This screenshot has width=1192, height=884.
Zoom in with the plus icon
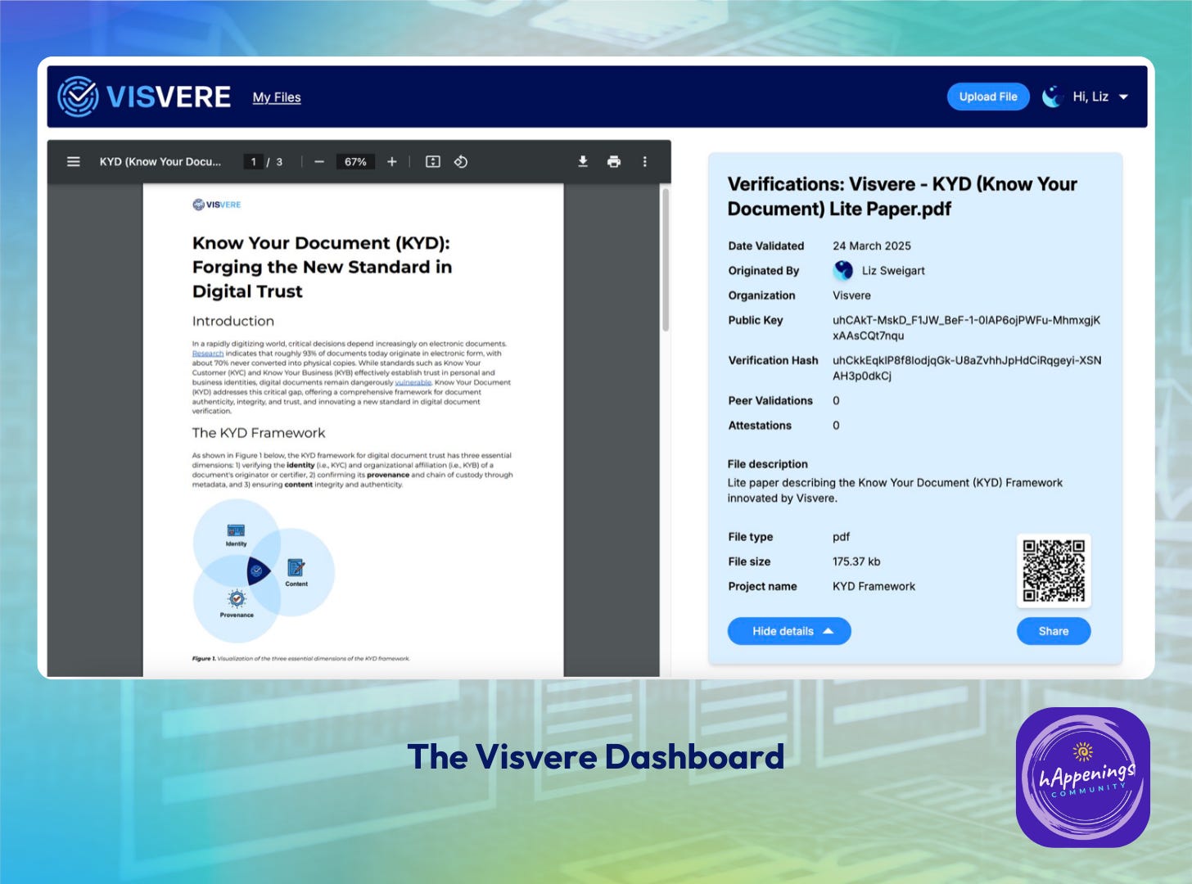pos(392,162)
